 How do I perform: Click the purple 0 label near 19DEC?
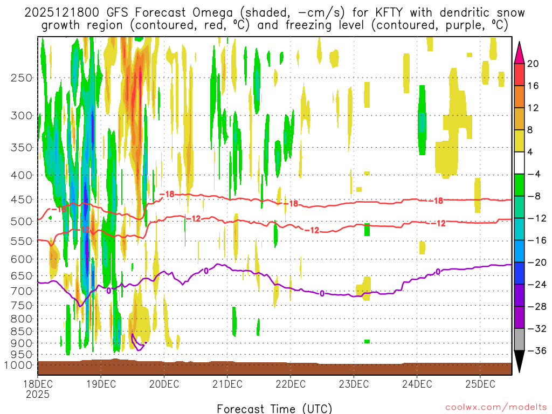point(108,291)
